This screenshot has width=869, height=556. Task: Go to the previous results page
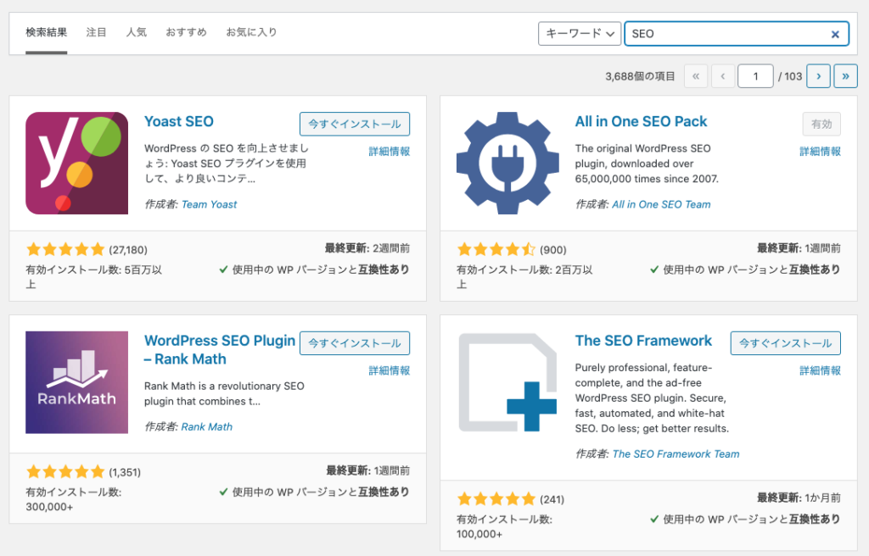click(723, 76)
